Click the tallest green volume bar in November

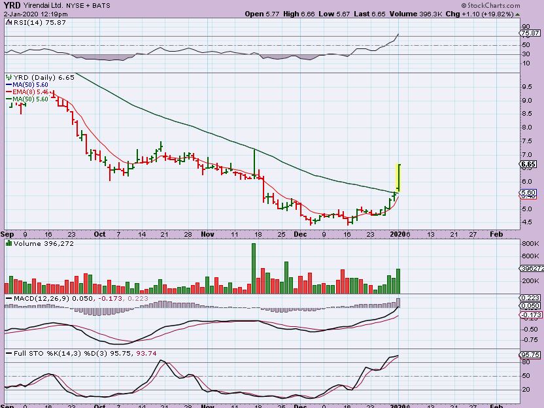254,269
